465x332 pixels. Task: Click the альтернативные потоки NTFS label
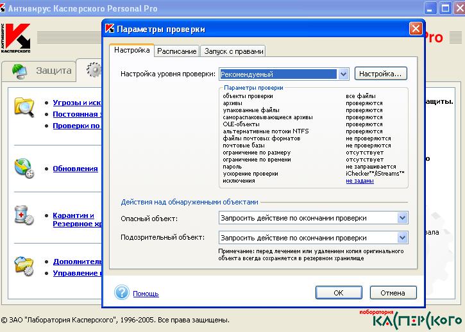pos(266,131)
